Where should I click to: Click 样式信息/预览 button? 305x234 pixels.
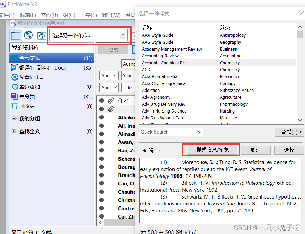(x=213, y=150)
